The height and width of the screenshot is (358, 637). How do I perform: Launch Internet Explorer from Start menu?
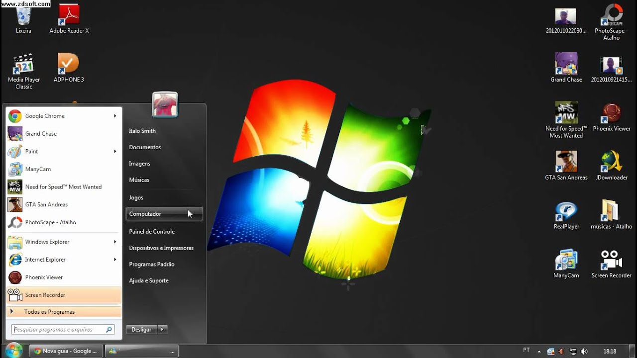pos(64,260)
